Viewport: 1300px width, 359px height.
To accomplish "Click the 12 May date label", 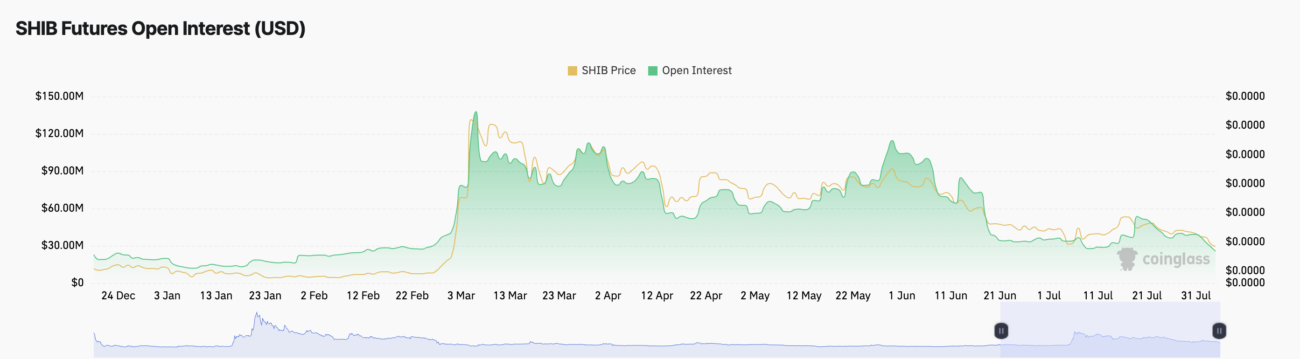I will [804, 296].
